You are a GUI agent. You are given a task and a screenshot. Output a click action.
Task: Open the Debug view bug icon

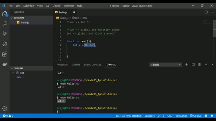click(5, 44)
